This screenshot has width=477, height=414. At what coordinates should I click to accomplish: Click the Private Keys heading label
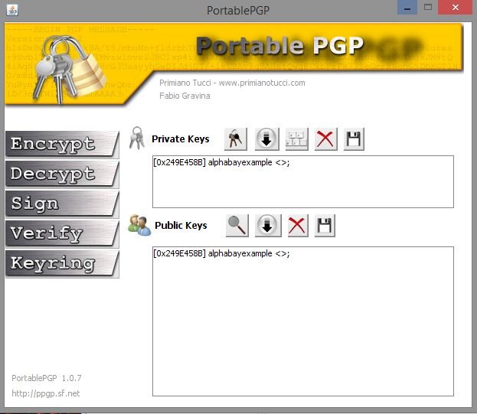181,139
